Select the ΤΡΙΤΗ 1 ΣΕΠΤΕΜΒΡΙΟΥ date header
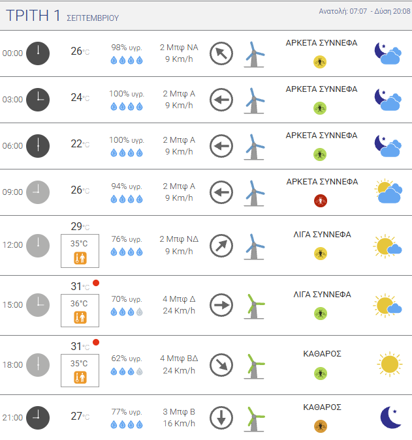 [x=63, y=16]
